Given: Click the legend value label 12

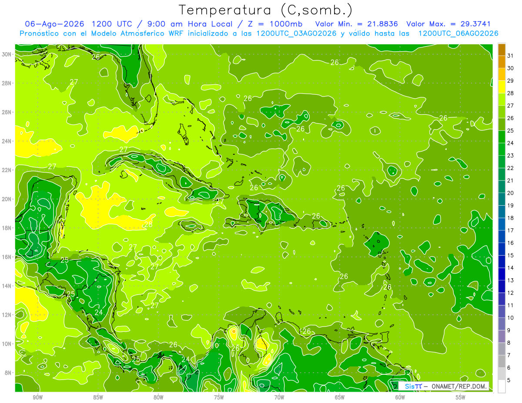Looking at the screenshot, I should click(x=510, y=293).
